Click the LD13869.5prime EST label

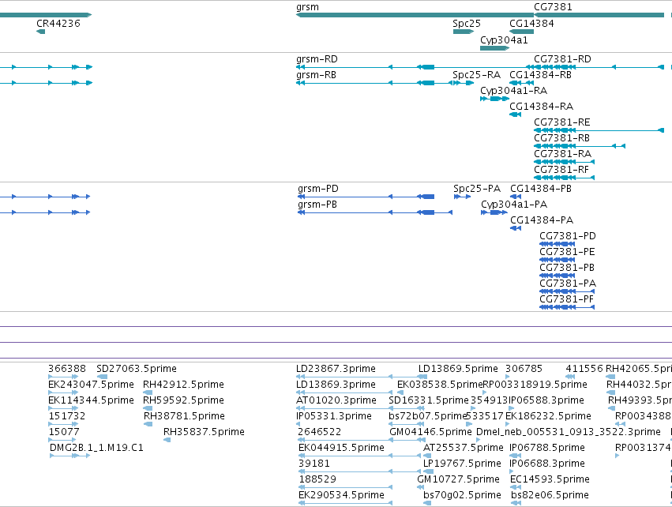(x=458, y=369)
